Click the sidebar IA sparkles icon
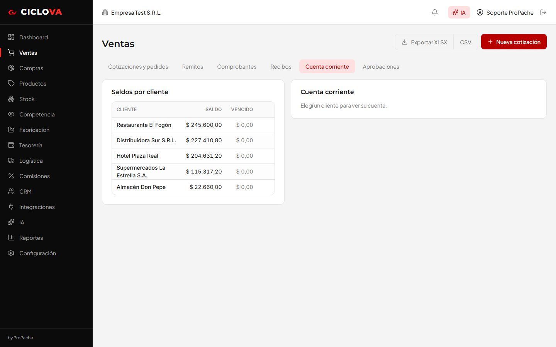Viewport: 556px width, 347px height. [11, 222]
